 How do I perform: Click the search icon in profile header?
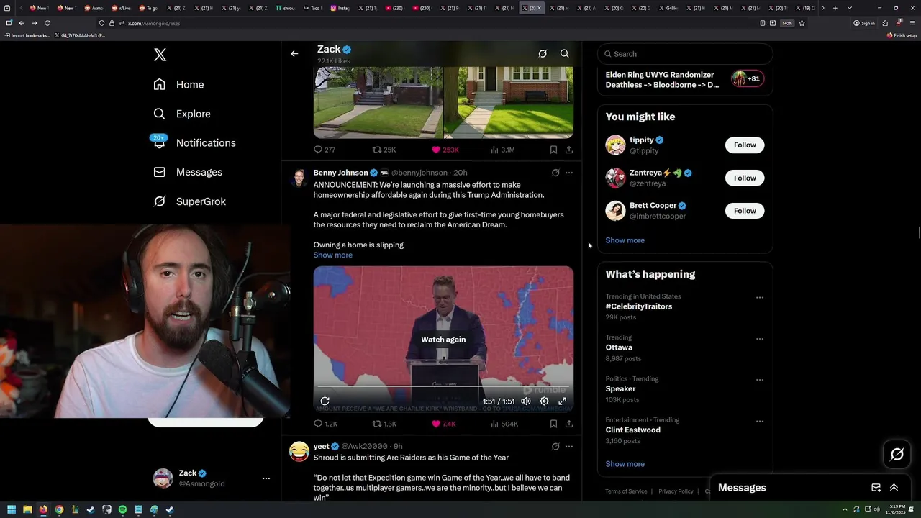pyautogui.click(x=565, y=53)
